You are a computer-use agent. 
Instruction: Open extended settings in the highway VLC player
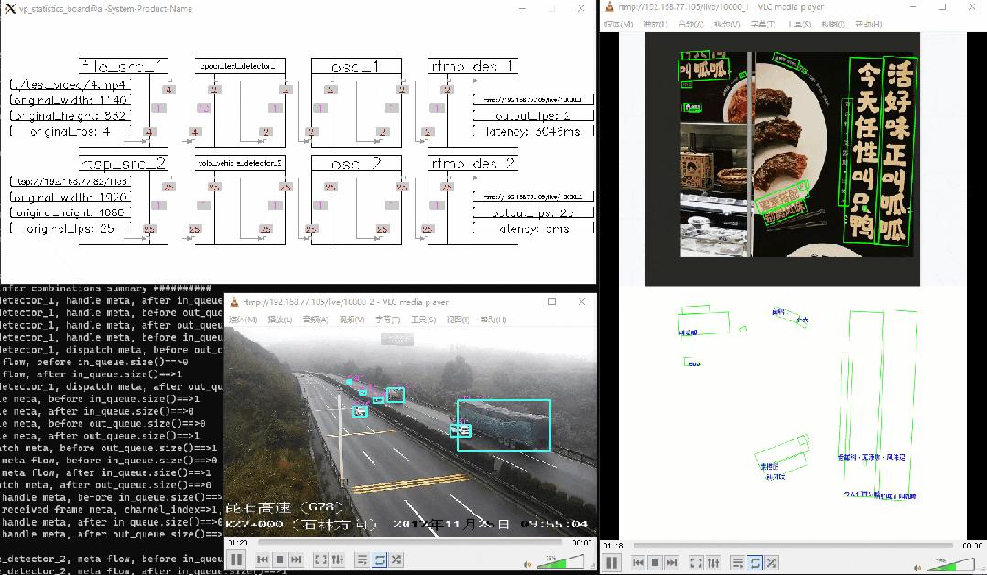(338, 559)
